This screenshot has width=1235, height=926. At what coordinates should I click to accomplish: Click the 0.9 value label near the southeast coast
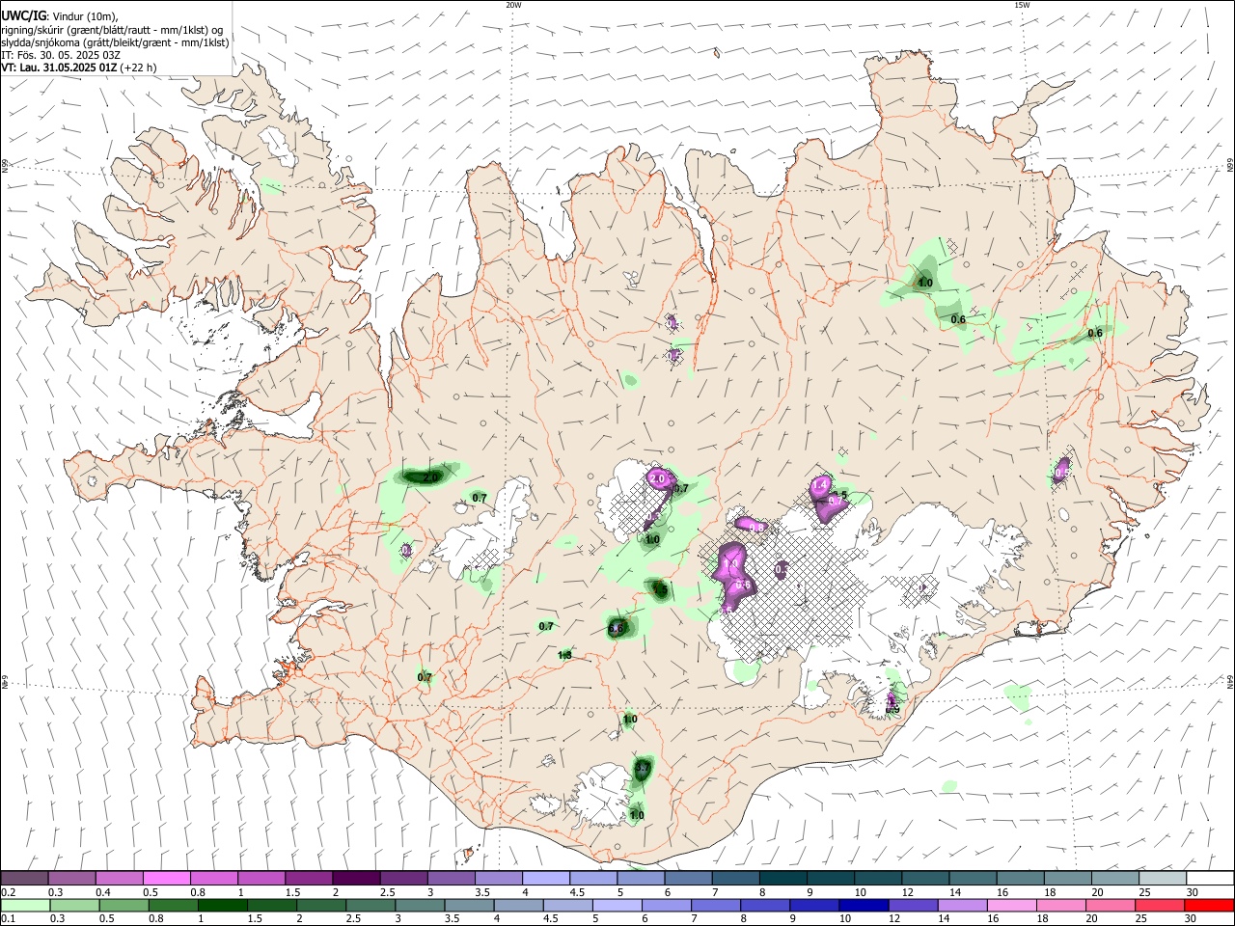892,709
